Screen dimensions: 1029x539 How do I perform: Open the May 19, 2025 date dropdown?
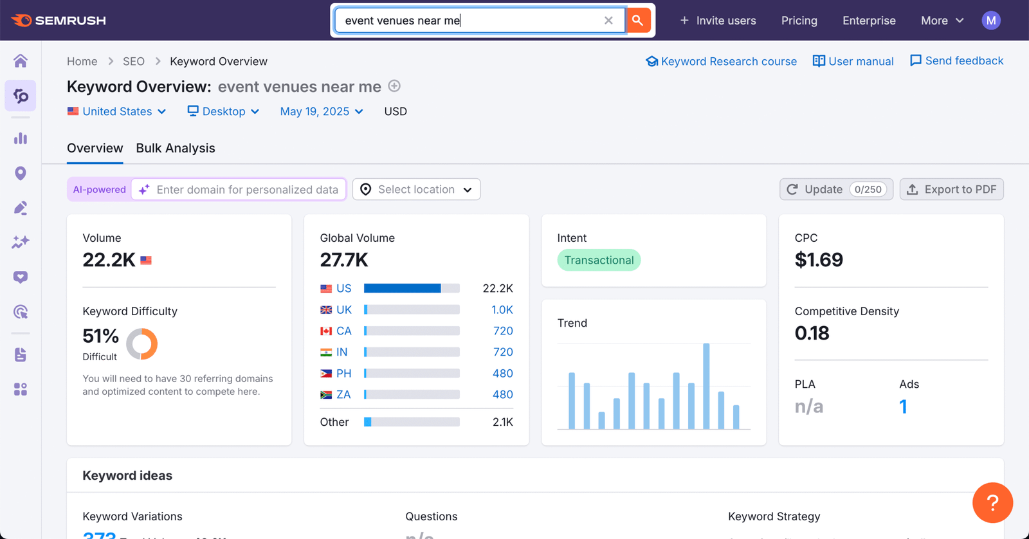(x=322, y=111)
